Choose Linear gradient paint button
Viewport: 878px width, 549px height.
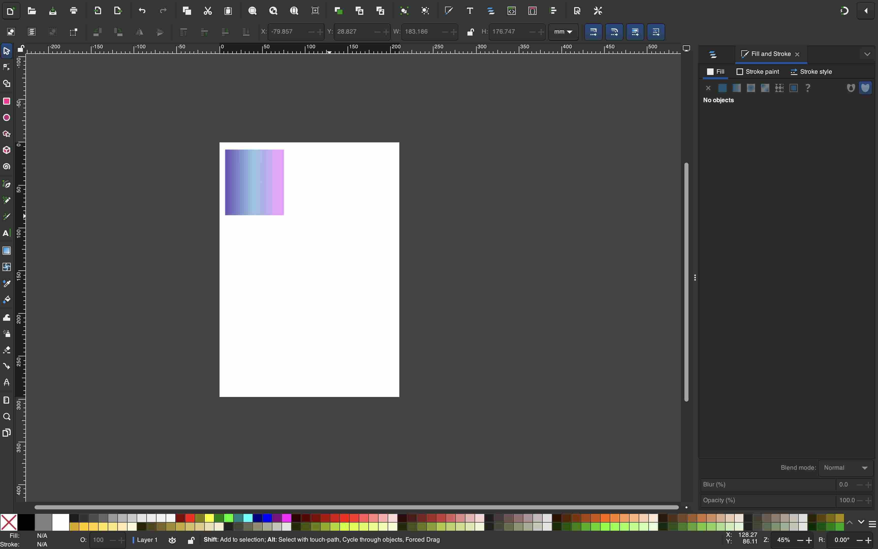tap(736, 88)
